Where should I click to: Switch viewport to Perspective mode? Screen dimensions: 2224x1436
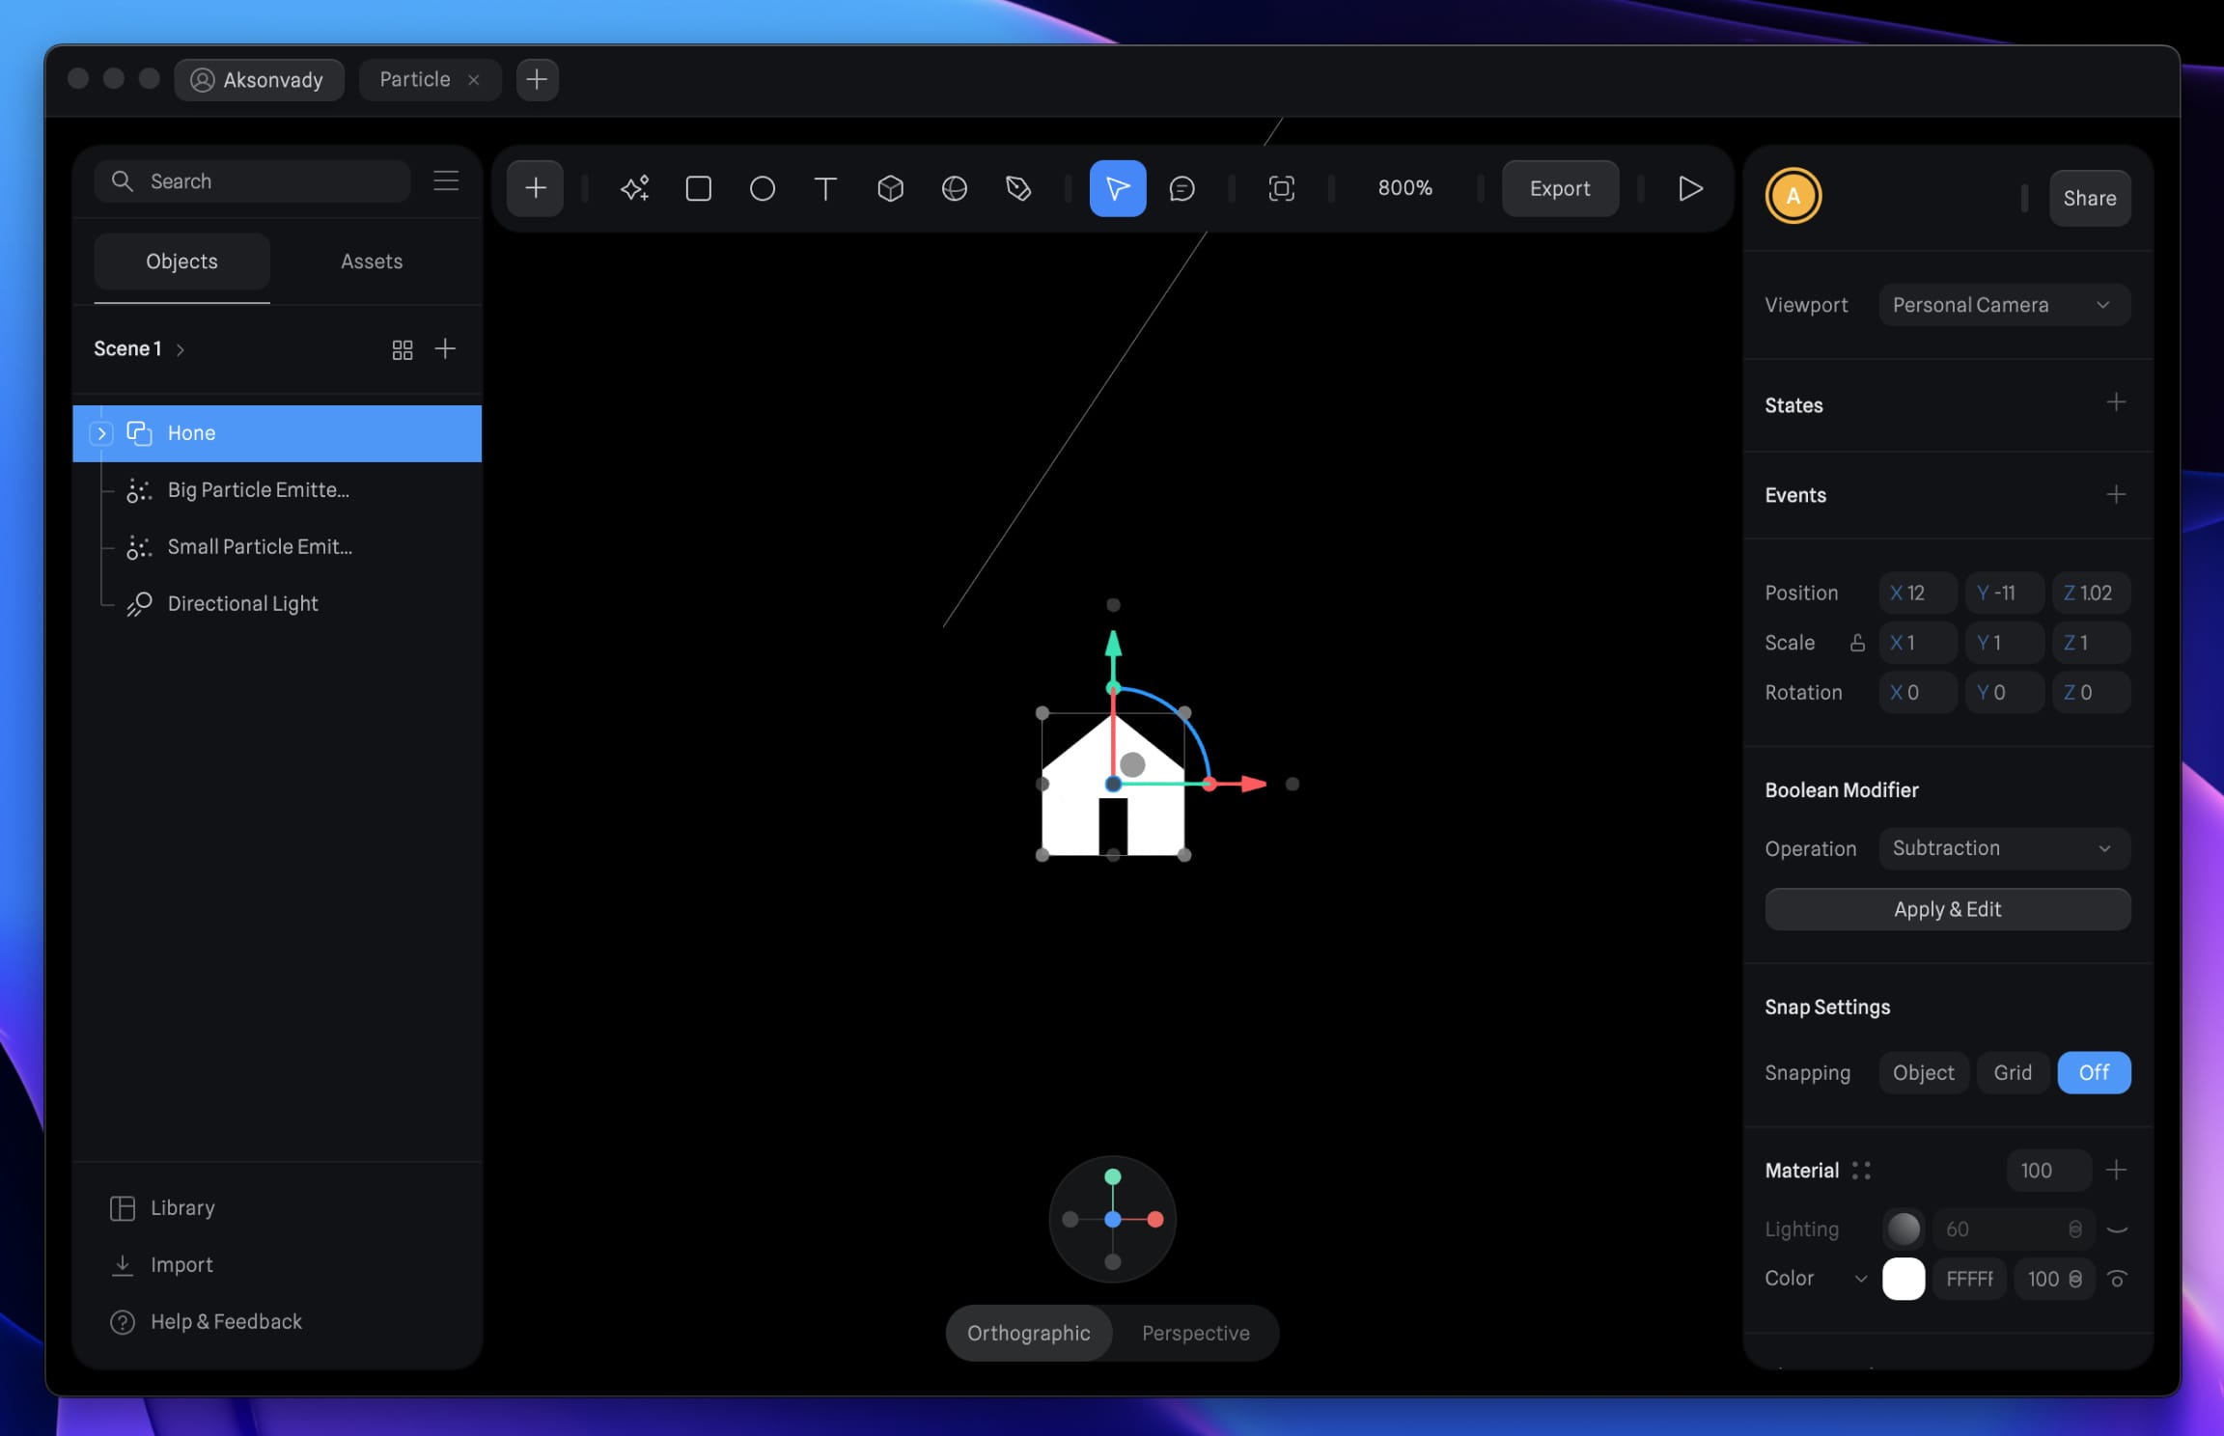(1195, 1333)
